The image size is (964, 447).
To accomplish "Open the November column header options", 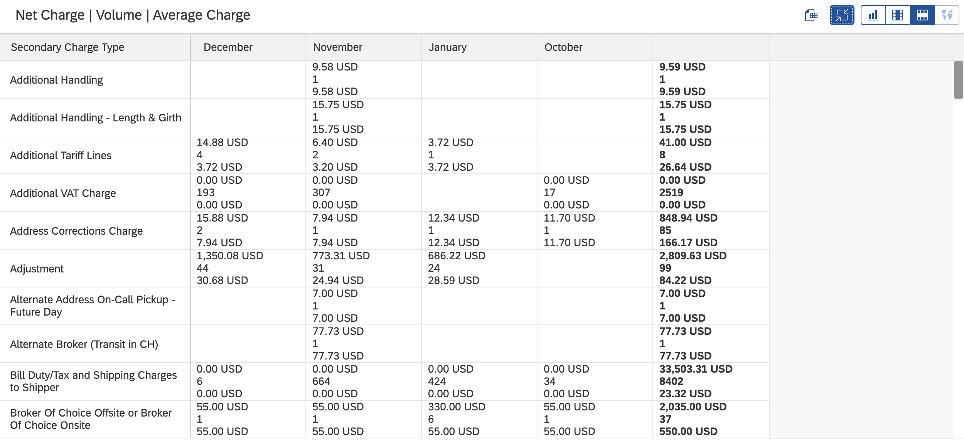I will 337,47.
